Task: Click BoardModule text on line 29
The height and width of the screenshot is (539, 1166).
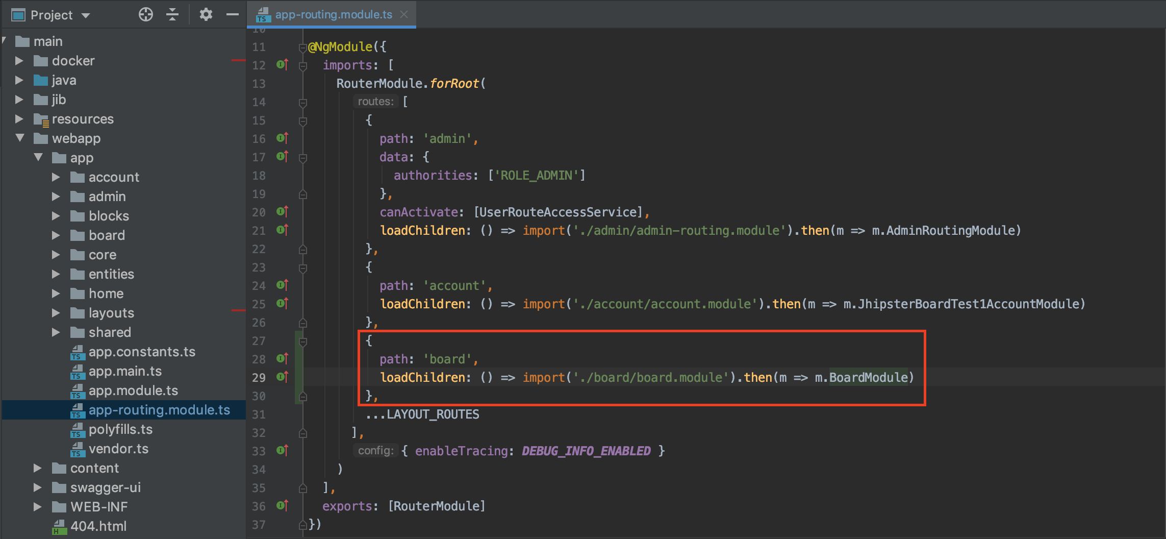Action: (x=868, y=377)
